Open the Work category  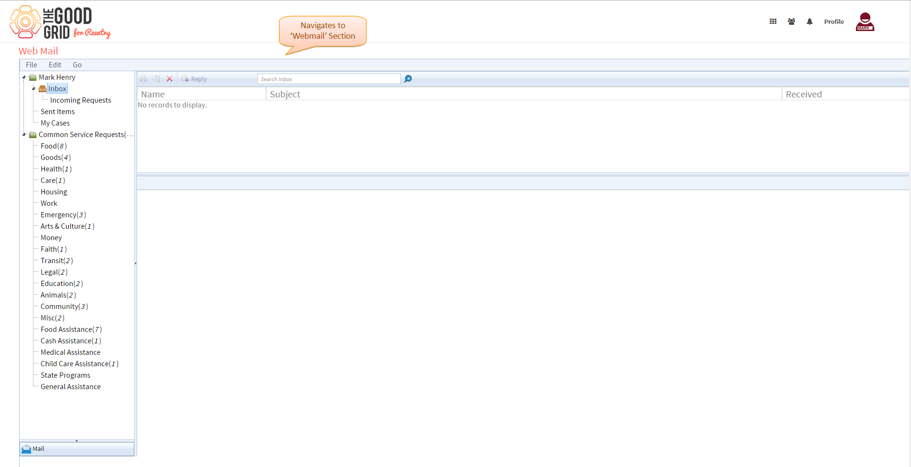coord(49,203)
